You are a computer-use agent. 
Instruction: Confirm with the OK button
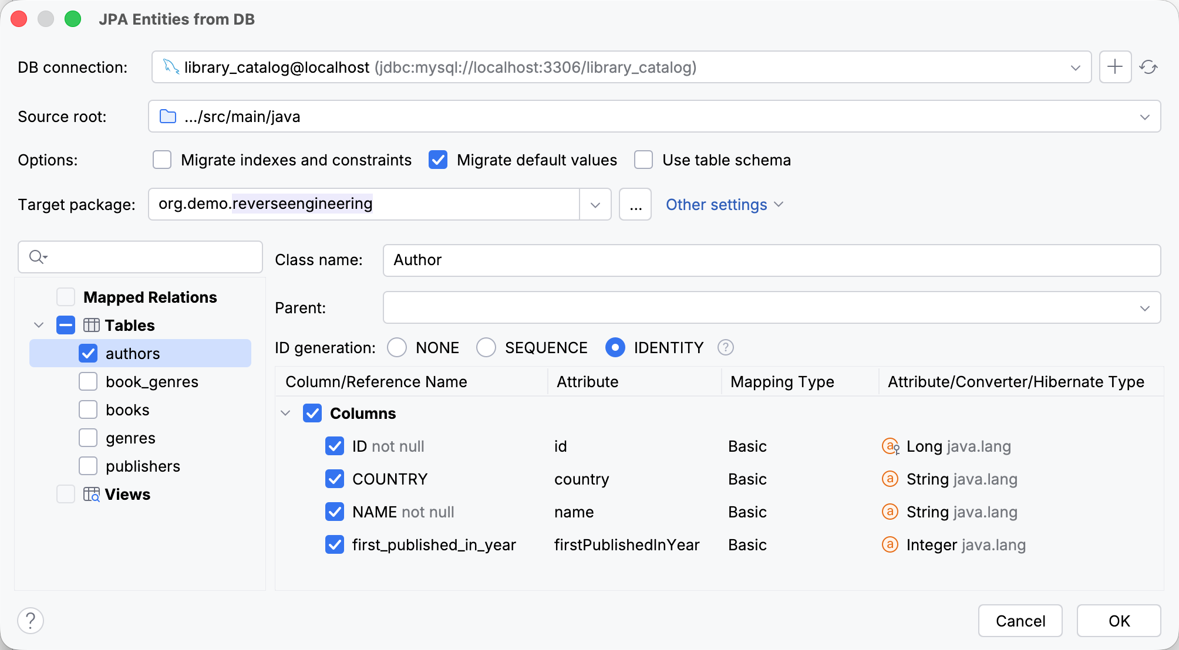click(1119, 621)
